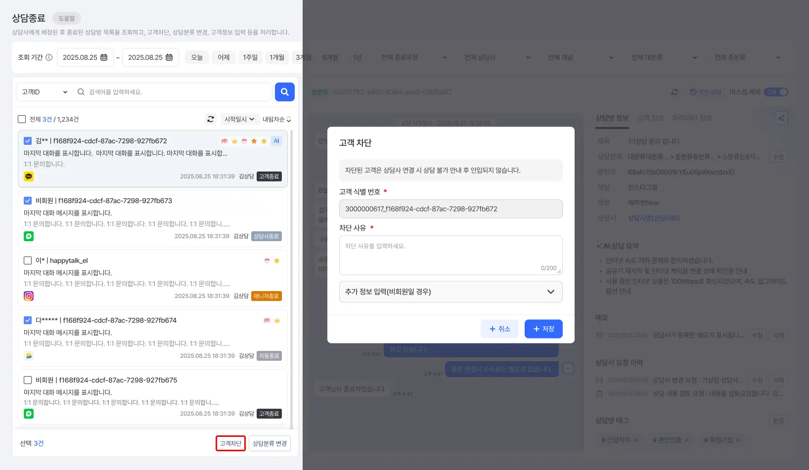Click the star icon in happytalk_el row
The height and width of the screenshot is (470, 809).
277,260
